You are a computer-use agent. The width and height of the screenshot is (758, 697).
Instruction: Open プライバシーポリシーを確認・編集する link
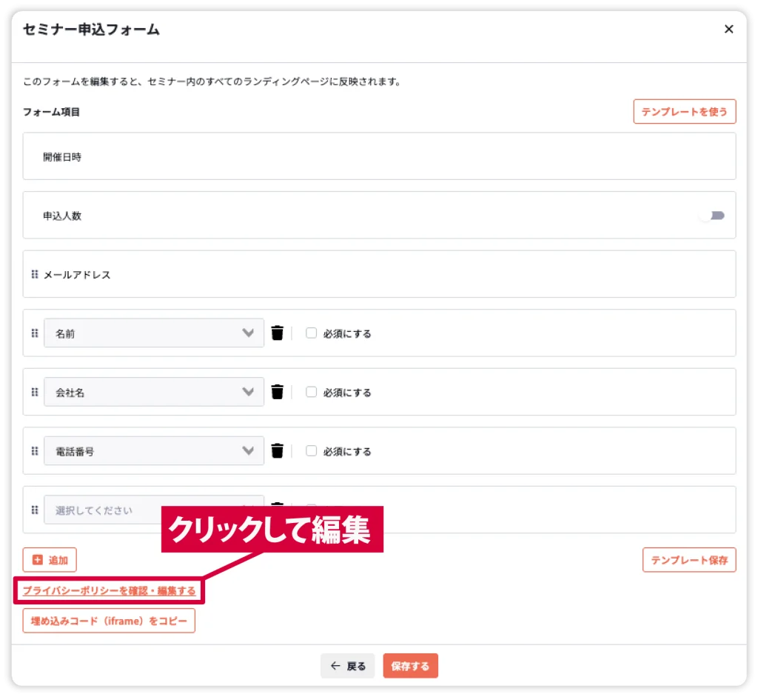(109, 591)
